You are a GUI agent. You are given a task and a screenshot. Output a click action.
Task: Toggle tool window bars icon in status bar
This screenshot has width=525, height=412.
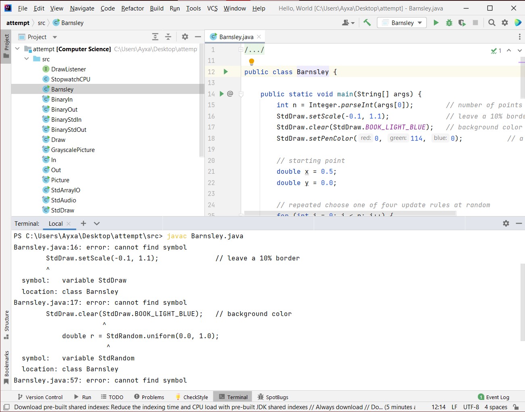6,407
